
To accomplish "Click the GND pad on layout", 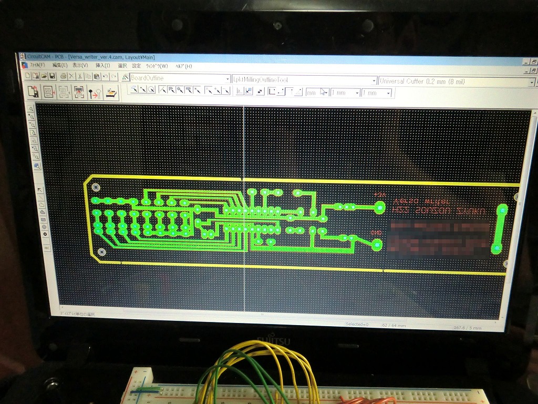I will [377, 245].
